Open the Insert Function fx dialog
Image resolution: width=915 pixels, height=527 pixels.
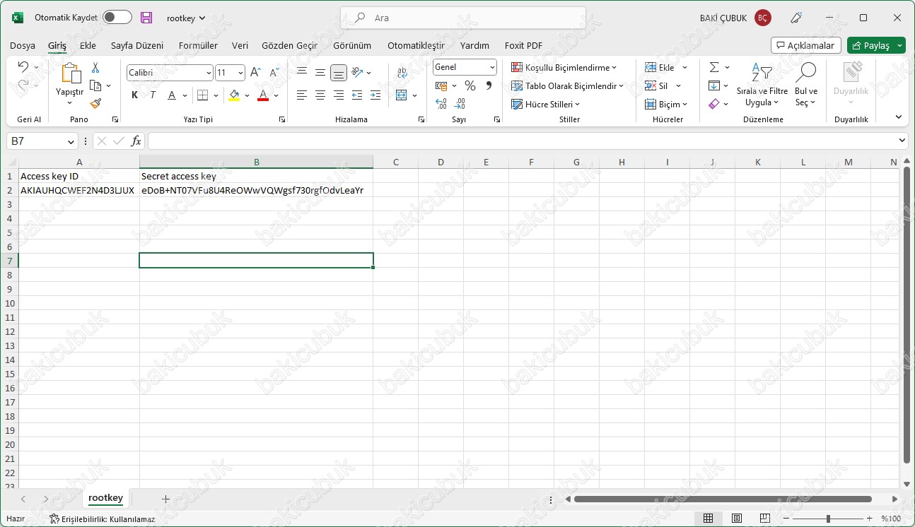tap(136, 141)
